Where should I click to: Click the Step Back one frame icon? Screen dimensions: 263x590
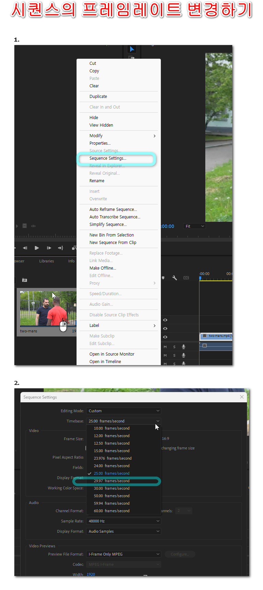coord(25,248)
